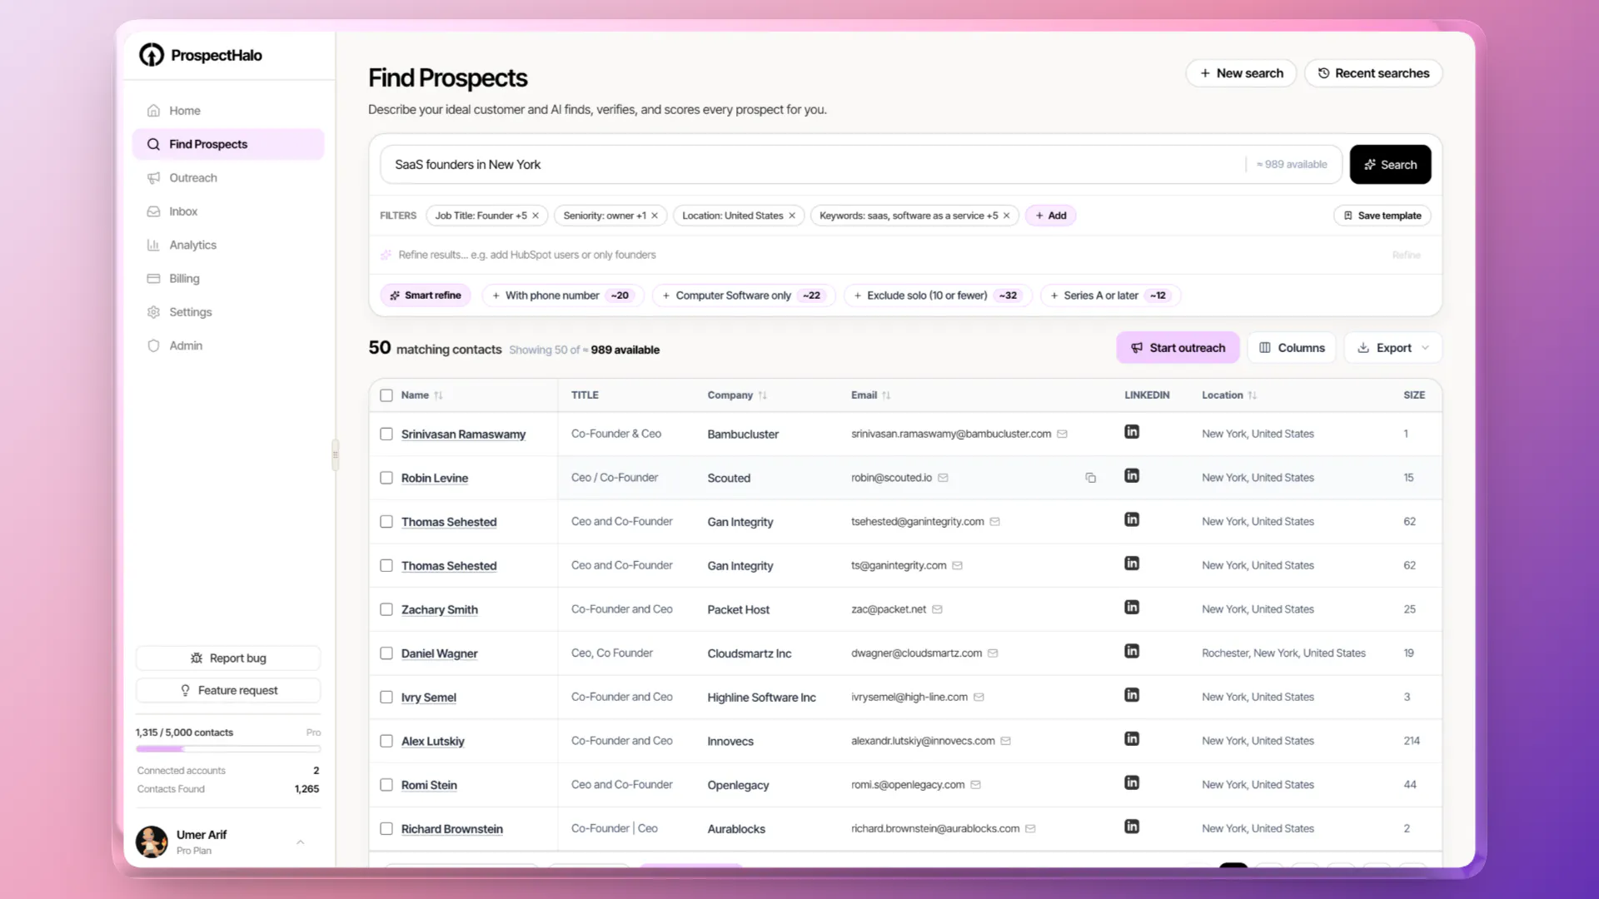Image resolution: width=1599 pixels, height=899 pixels.
Task: Toggle the select-all checkbox in header
Action: click(x=386, y=395)
